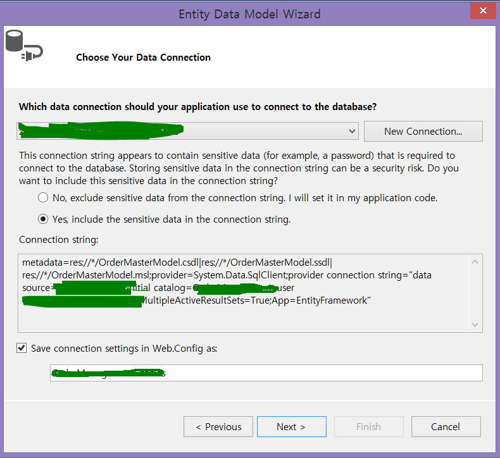The height and width of the screenshot is (458, 500).
Task: Select the 'Yes, include the sensitive data' option
Action: coord(43,220)
